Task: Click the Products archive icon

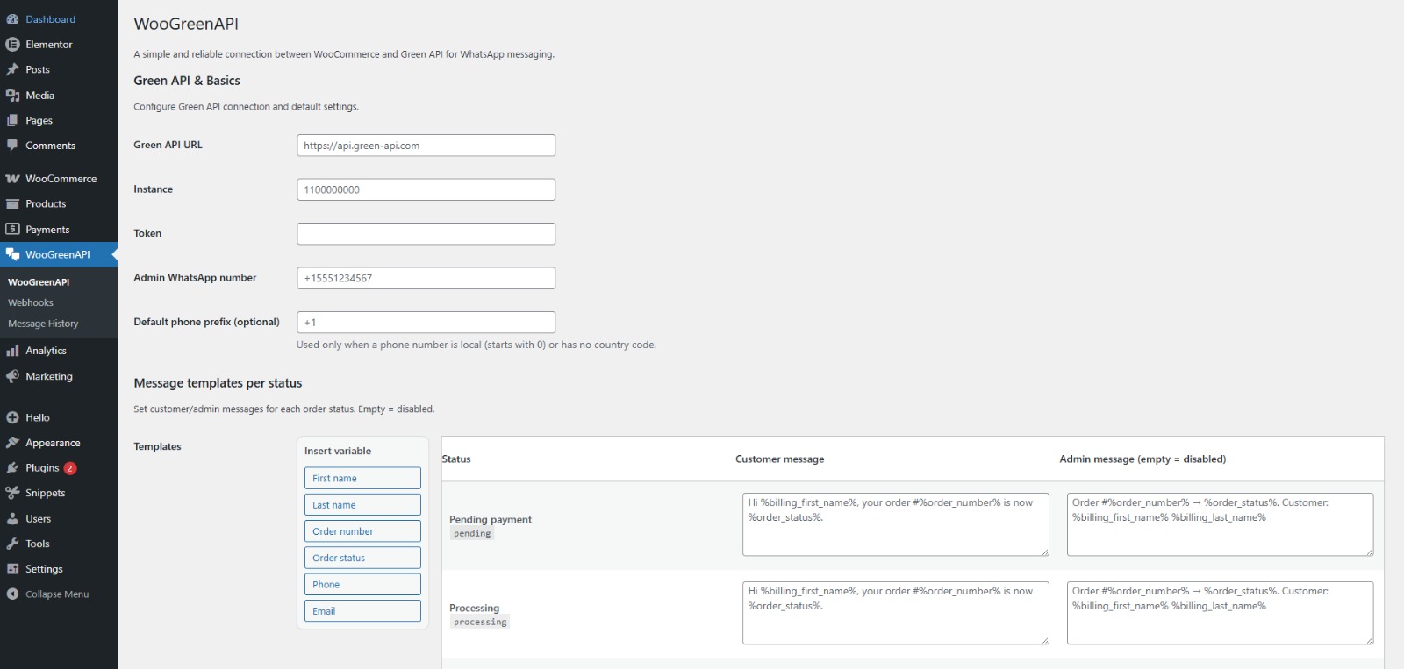Action: pyautogui.click(x=12, y=204)
